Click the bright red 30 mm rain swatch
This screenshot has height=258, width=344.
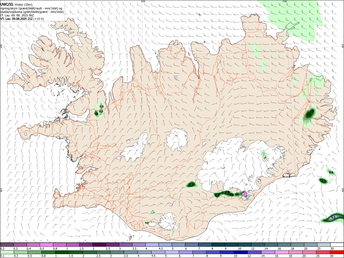point(337,252)
